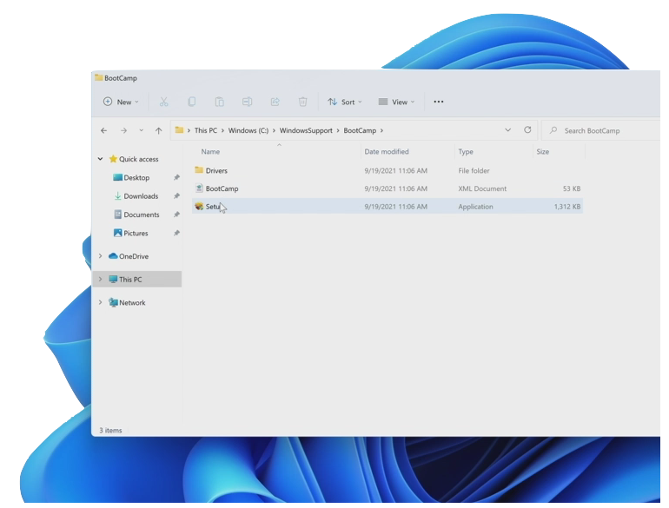Go up one folder level arrow
This screenshot has height=508, width=669.
[159, 130]
